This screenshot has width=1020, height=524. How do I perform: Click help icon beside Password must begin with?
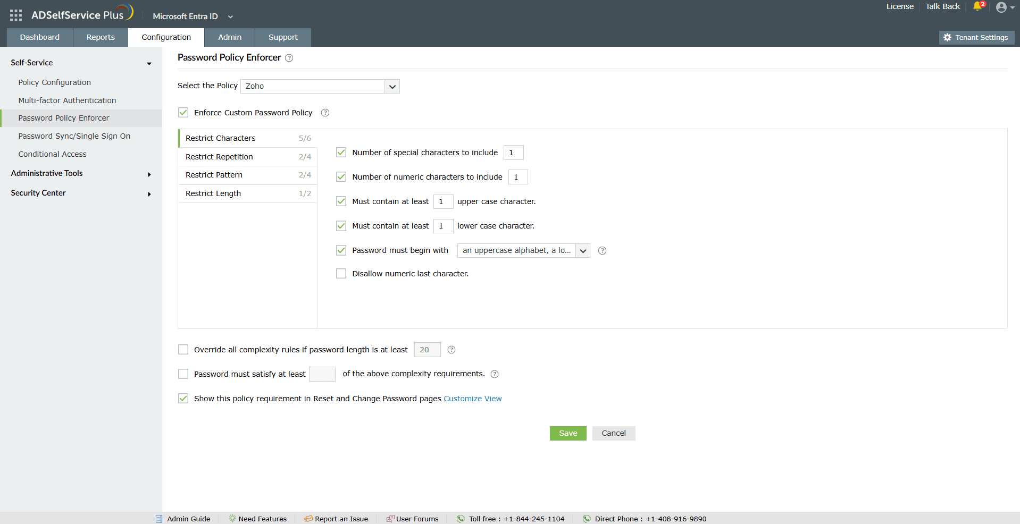[x=602, y=251]
